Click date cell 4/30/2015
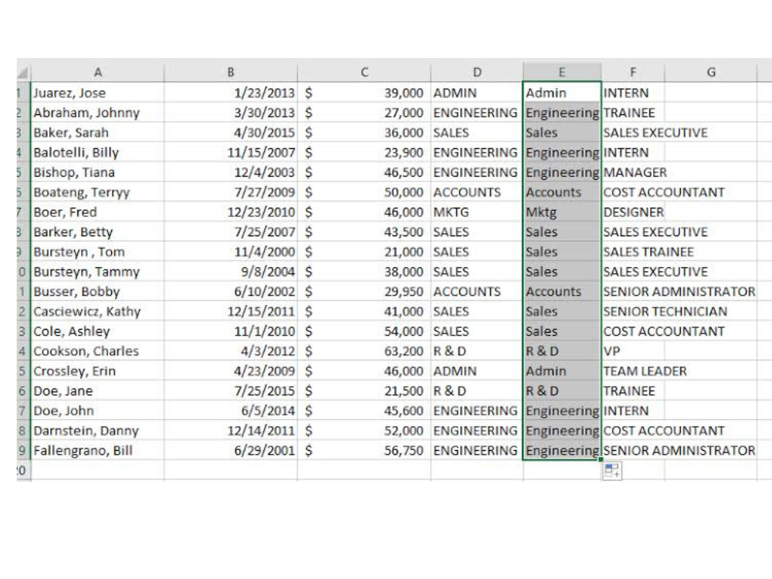 (230, 133)
